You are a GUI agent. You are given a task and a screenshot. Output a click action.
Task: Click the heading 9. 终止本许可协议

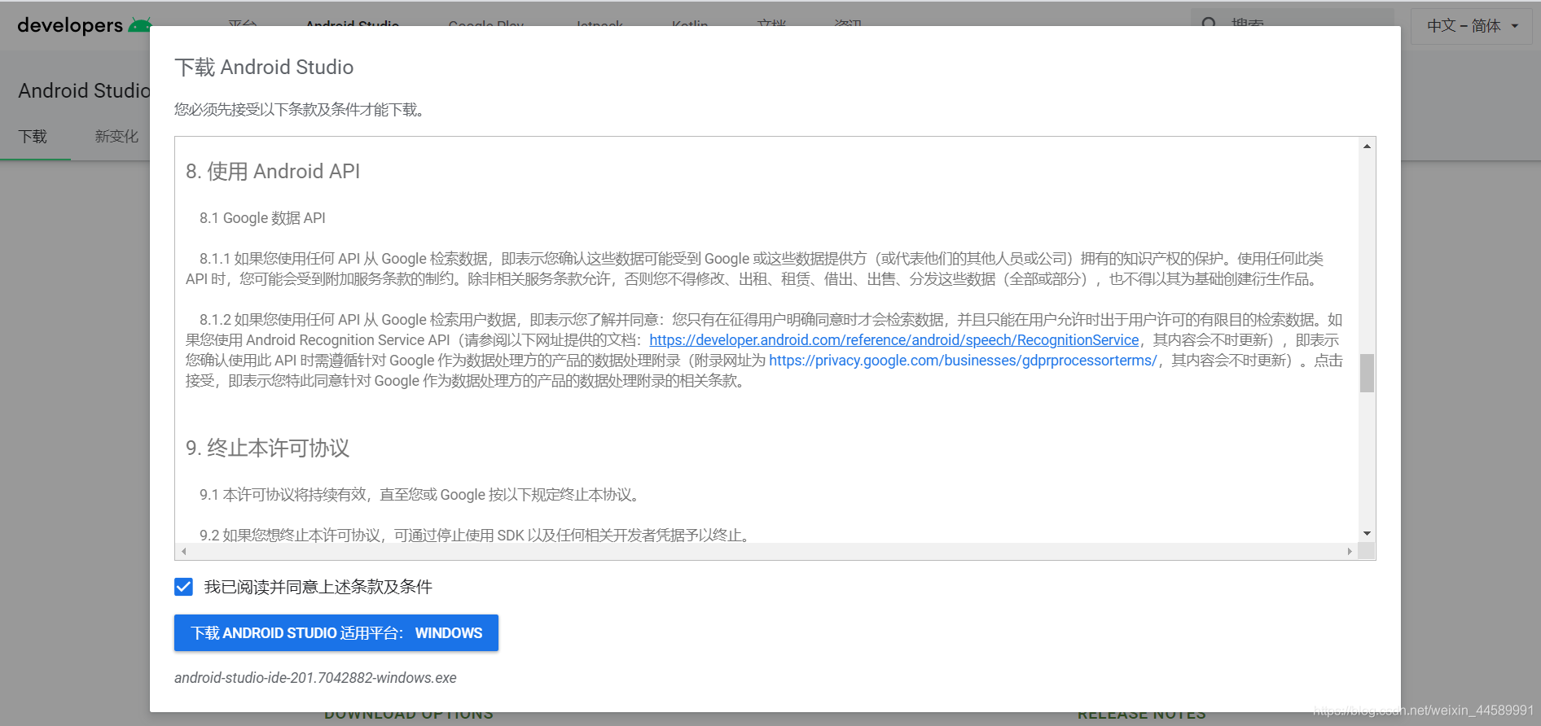click(268, 448)
